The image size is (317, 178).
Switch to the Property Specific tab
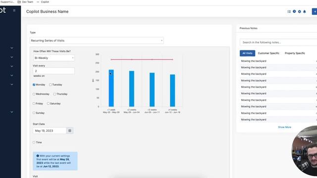(x=295, y=53)
